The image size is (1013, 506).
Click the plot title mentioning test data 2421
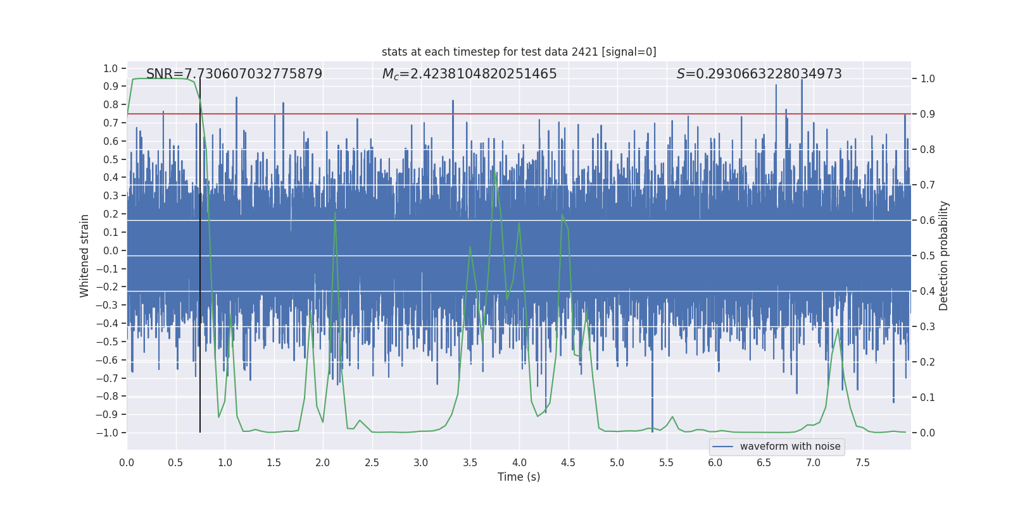(x=519, y=52)
